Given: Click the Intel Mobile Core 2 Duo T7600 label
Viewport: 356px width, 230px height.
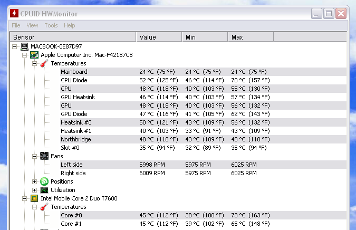Looking at the screenshot, I should (79, 198).
